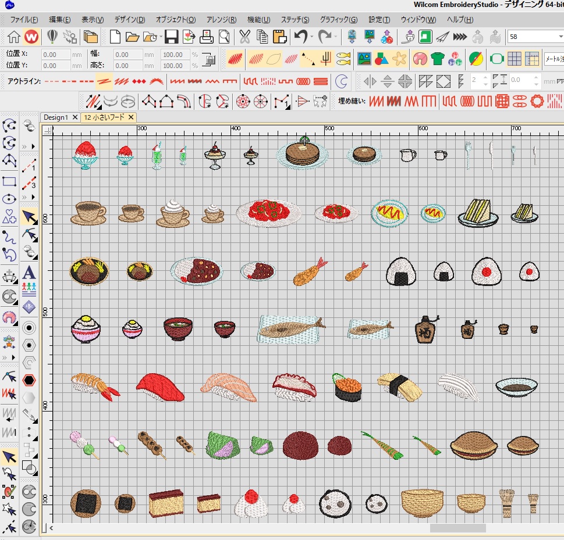Click the 位置 Y input field
The width and height of the screenshot is (564, 540).
(x=55, y=66)
